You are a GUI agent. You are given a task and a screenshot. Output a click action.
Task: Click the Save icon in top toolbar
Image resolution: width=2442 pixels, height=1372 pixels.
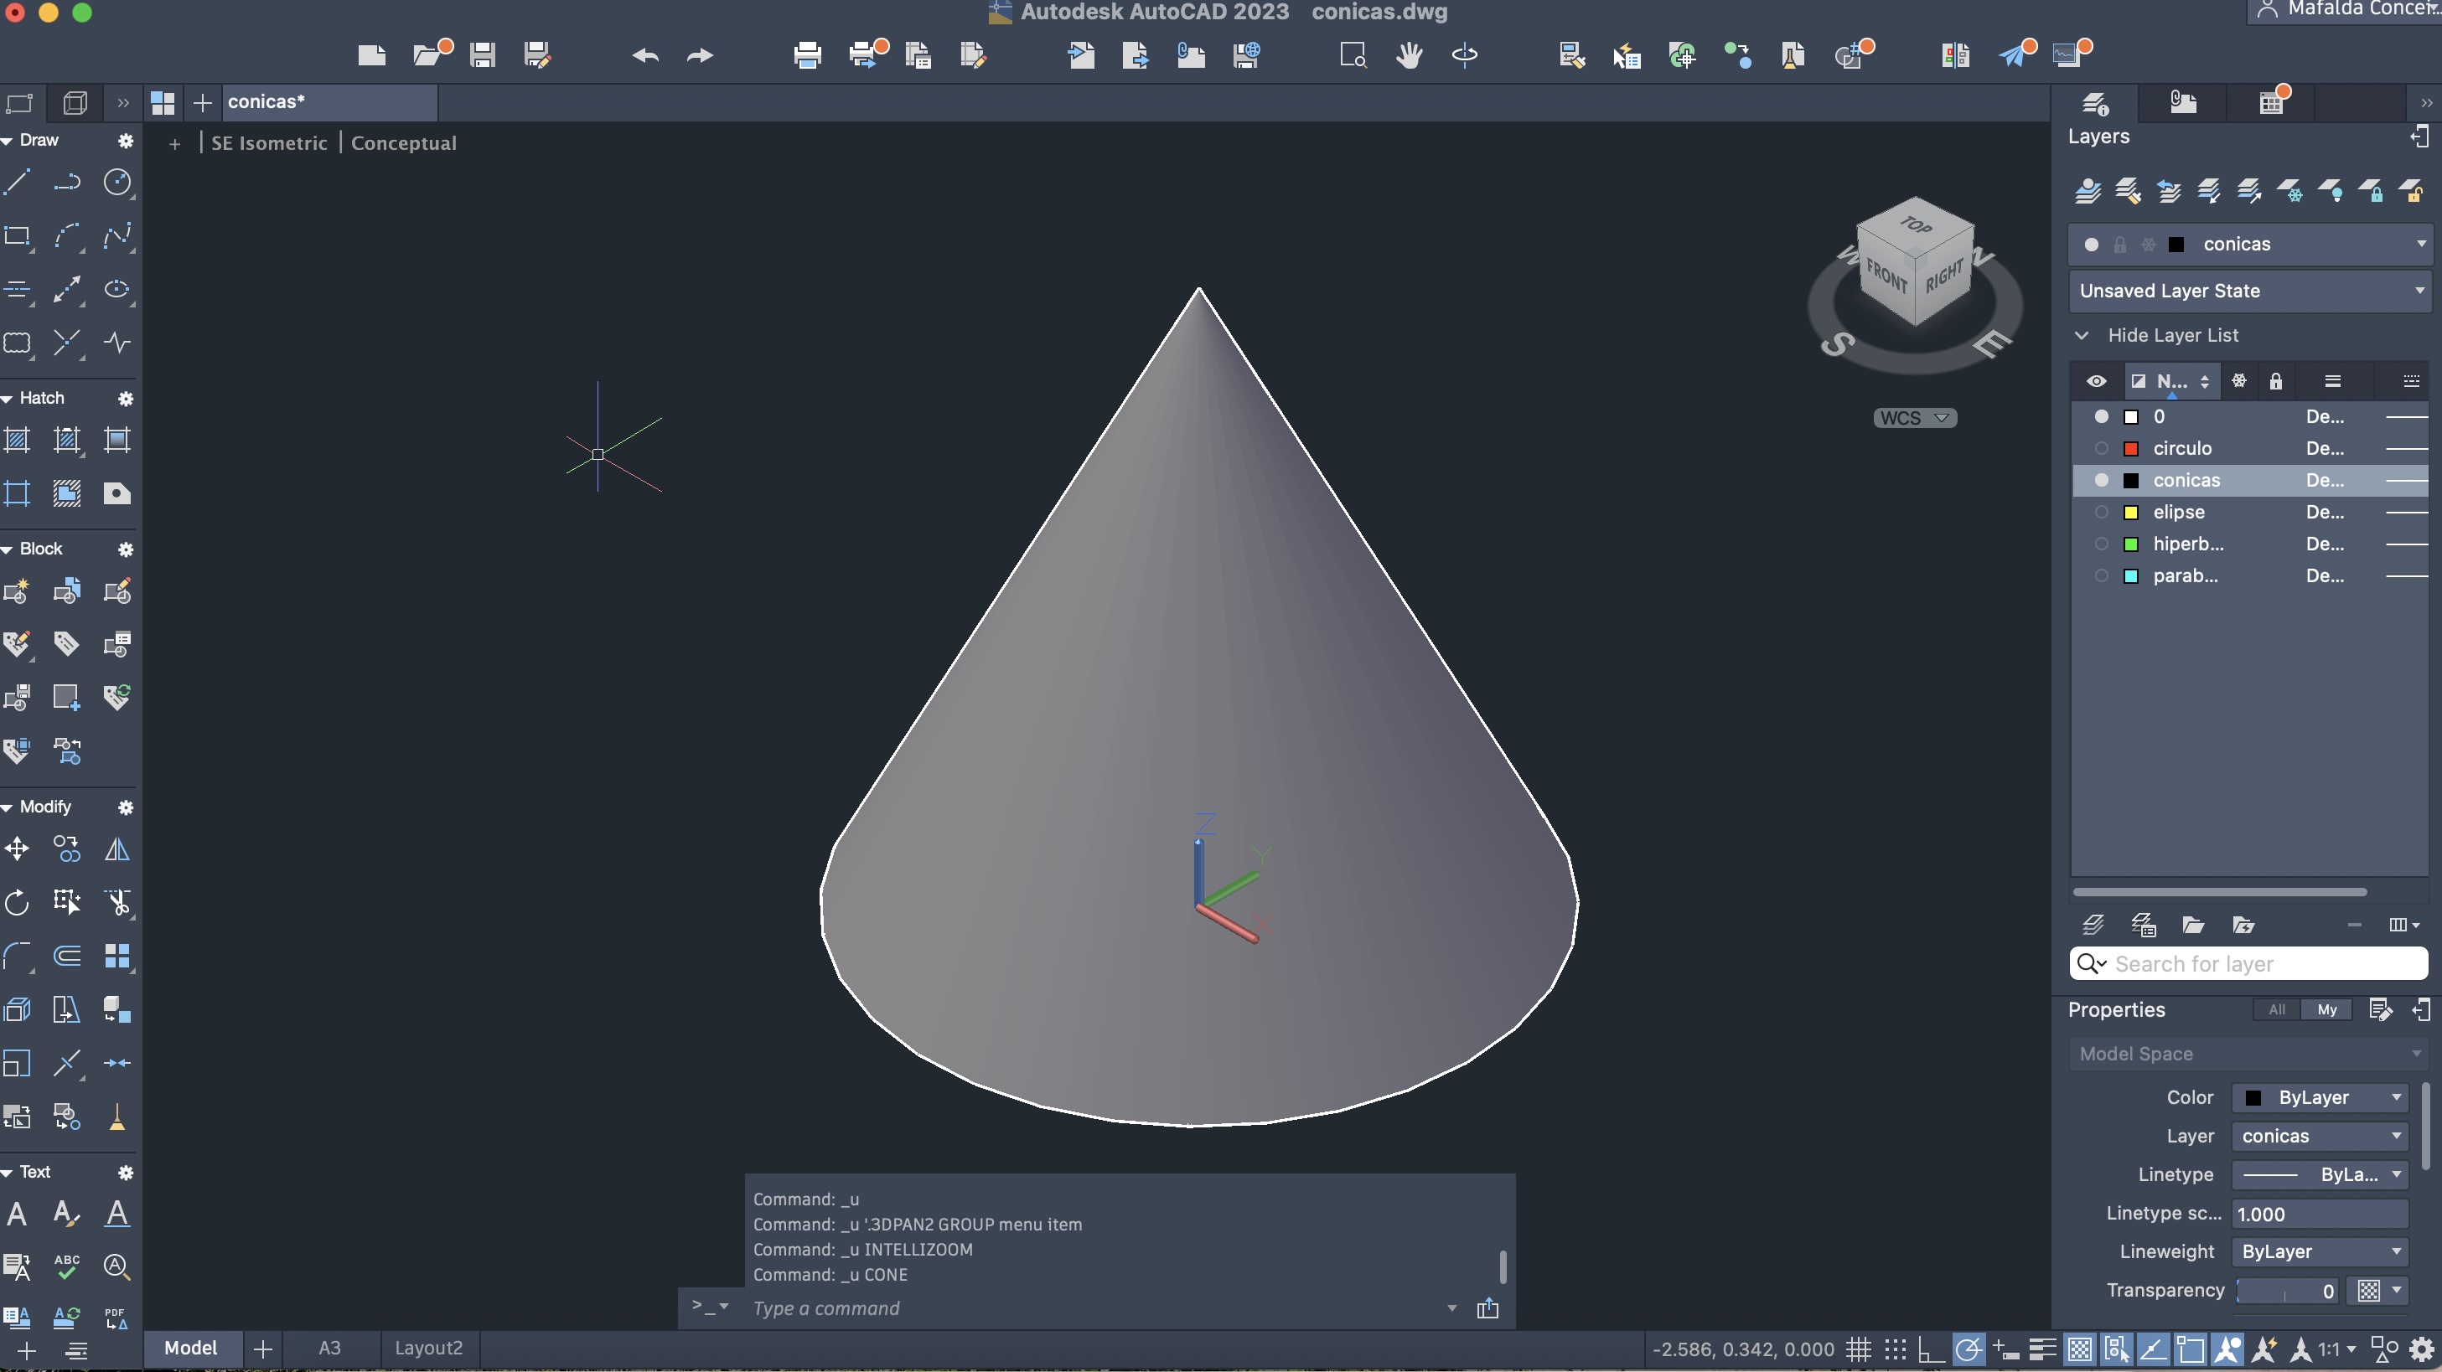click(x=483, y=55)
